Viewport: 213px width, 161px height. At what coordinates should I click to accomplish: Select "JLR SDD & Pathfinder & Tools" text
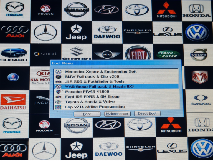click(x=95, y=81)
